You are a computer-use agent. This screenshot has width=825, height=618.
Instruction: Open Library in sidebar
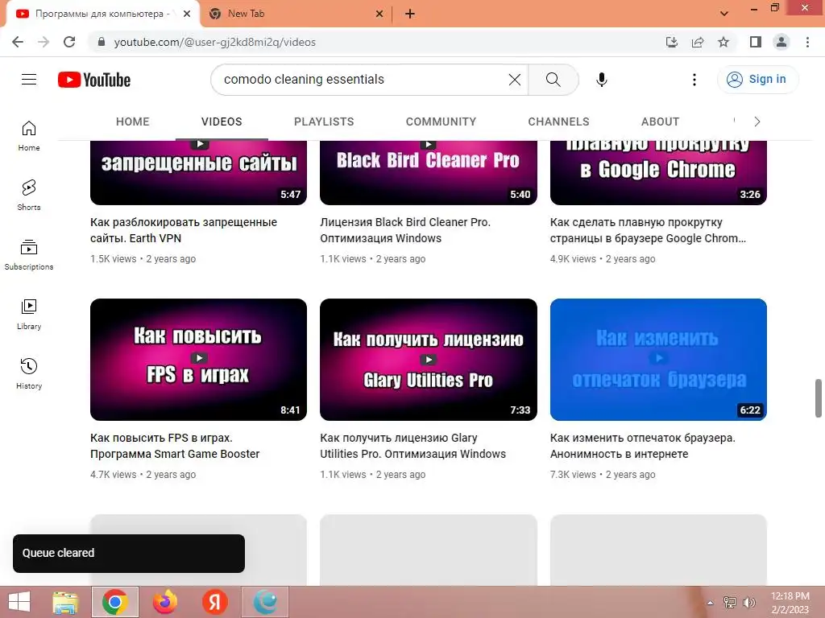click(x=29, y=315)
